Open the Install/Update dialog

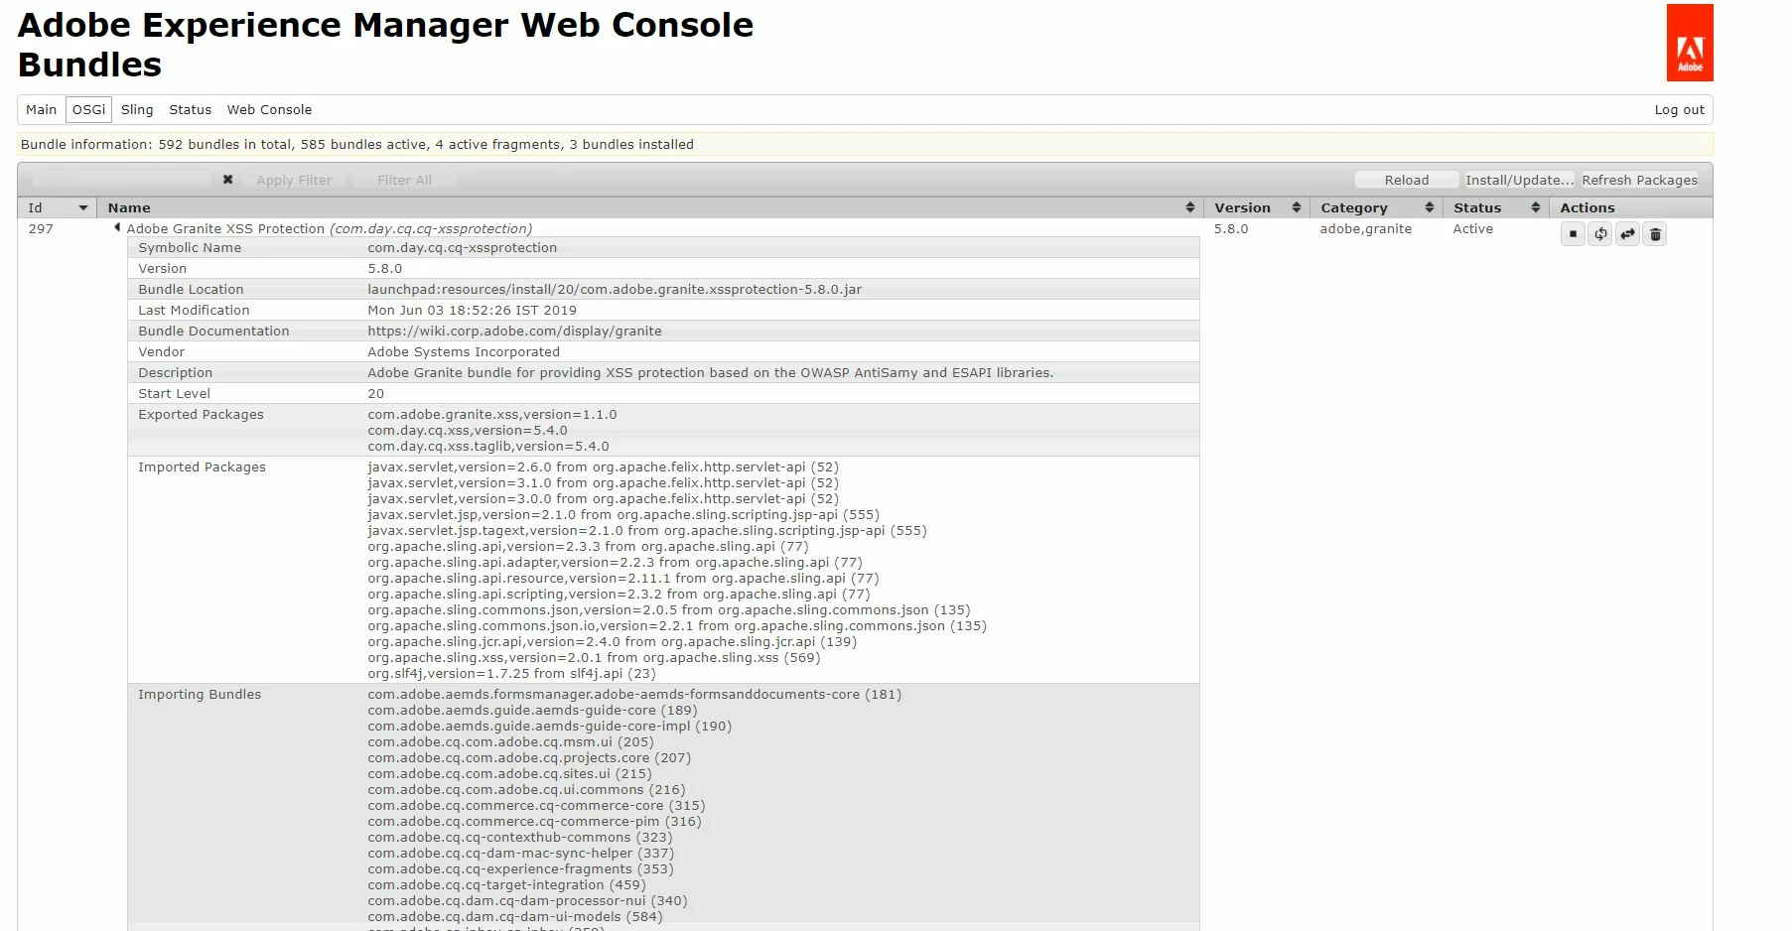1519,180
